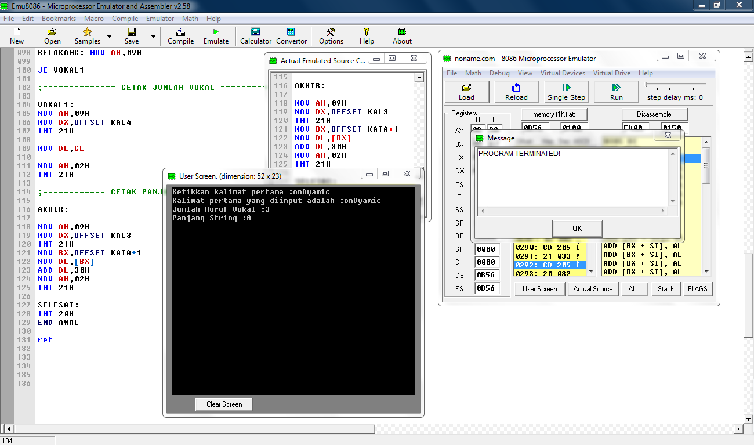Open Virtual Drive menu in emulator
Screen dimensions: 754x445
click(x=611, y=73)
